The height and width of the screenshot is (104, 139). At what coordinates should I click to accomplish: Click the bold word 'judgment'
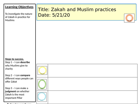(11, 92)
